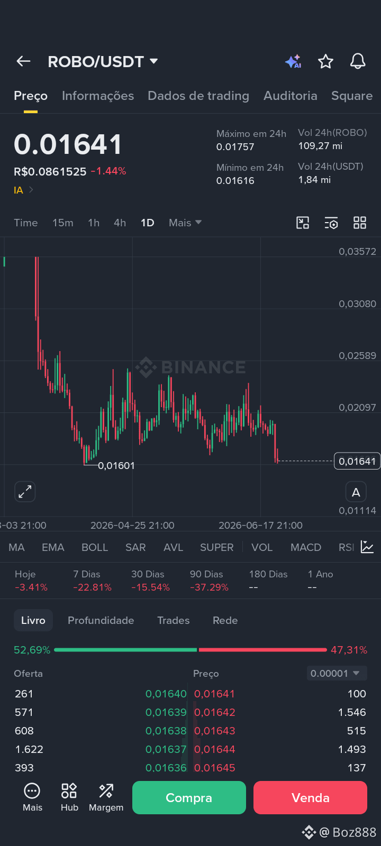The width and height of the screenshot is (381, 846).
Task: Select the 1h interval
Action: click(x=94, y=223)
